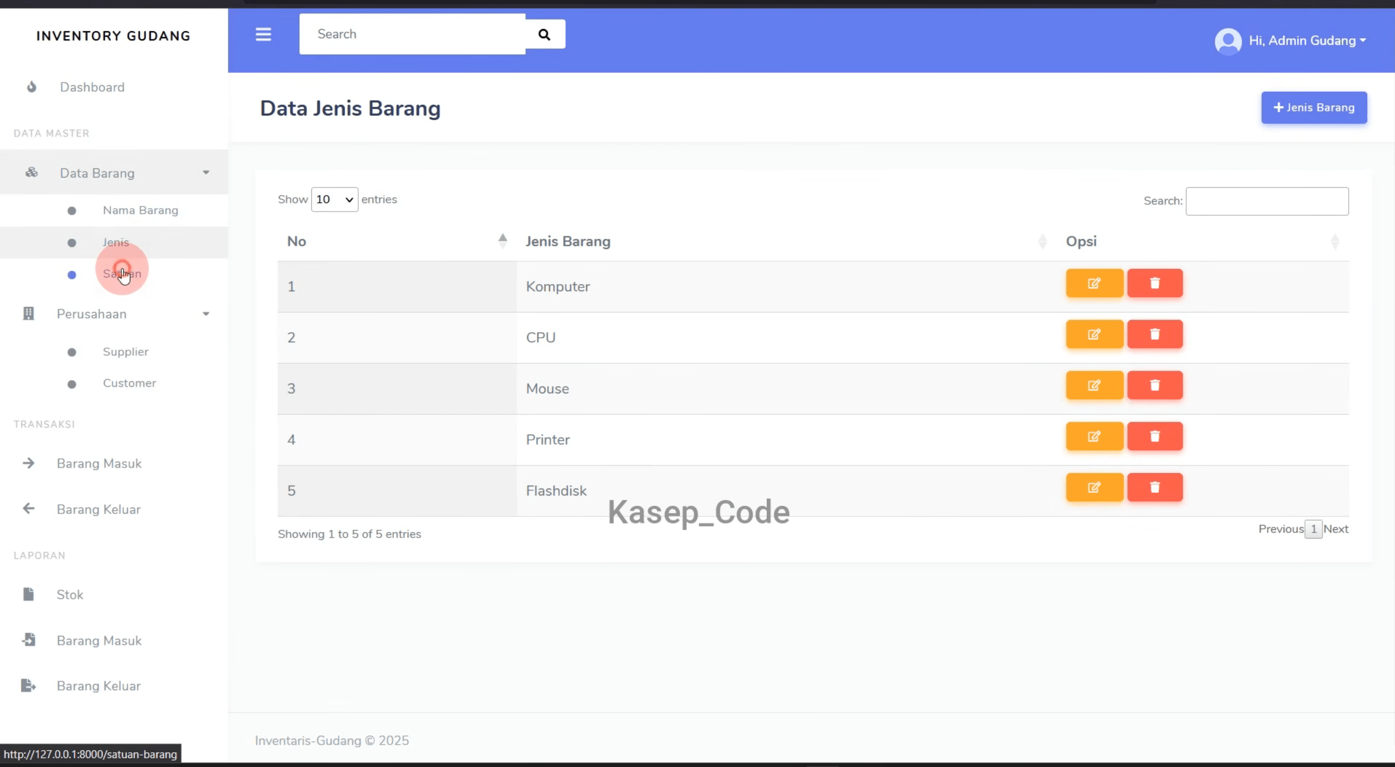Focus the top Search input field
1395x767 pixels.
click(x=412, y=34)
